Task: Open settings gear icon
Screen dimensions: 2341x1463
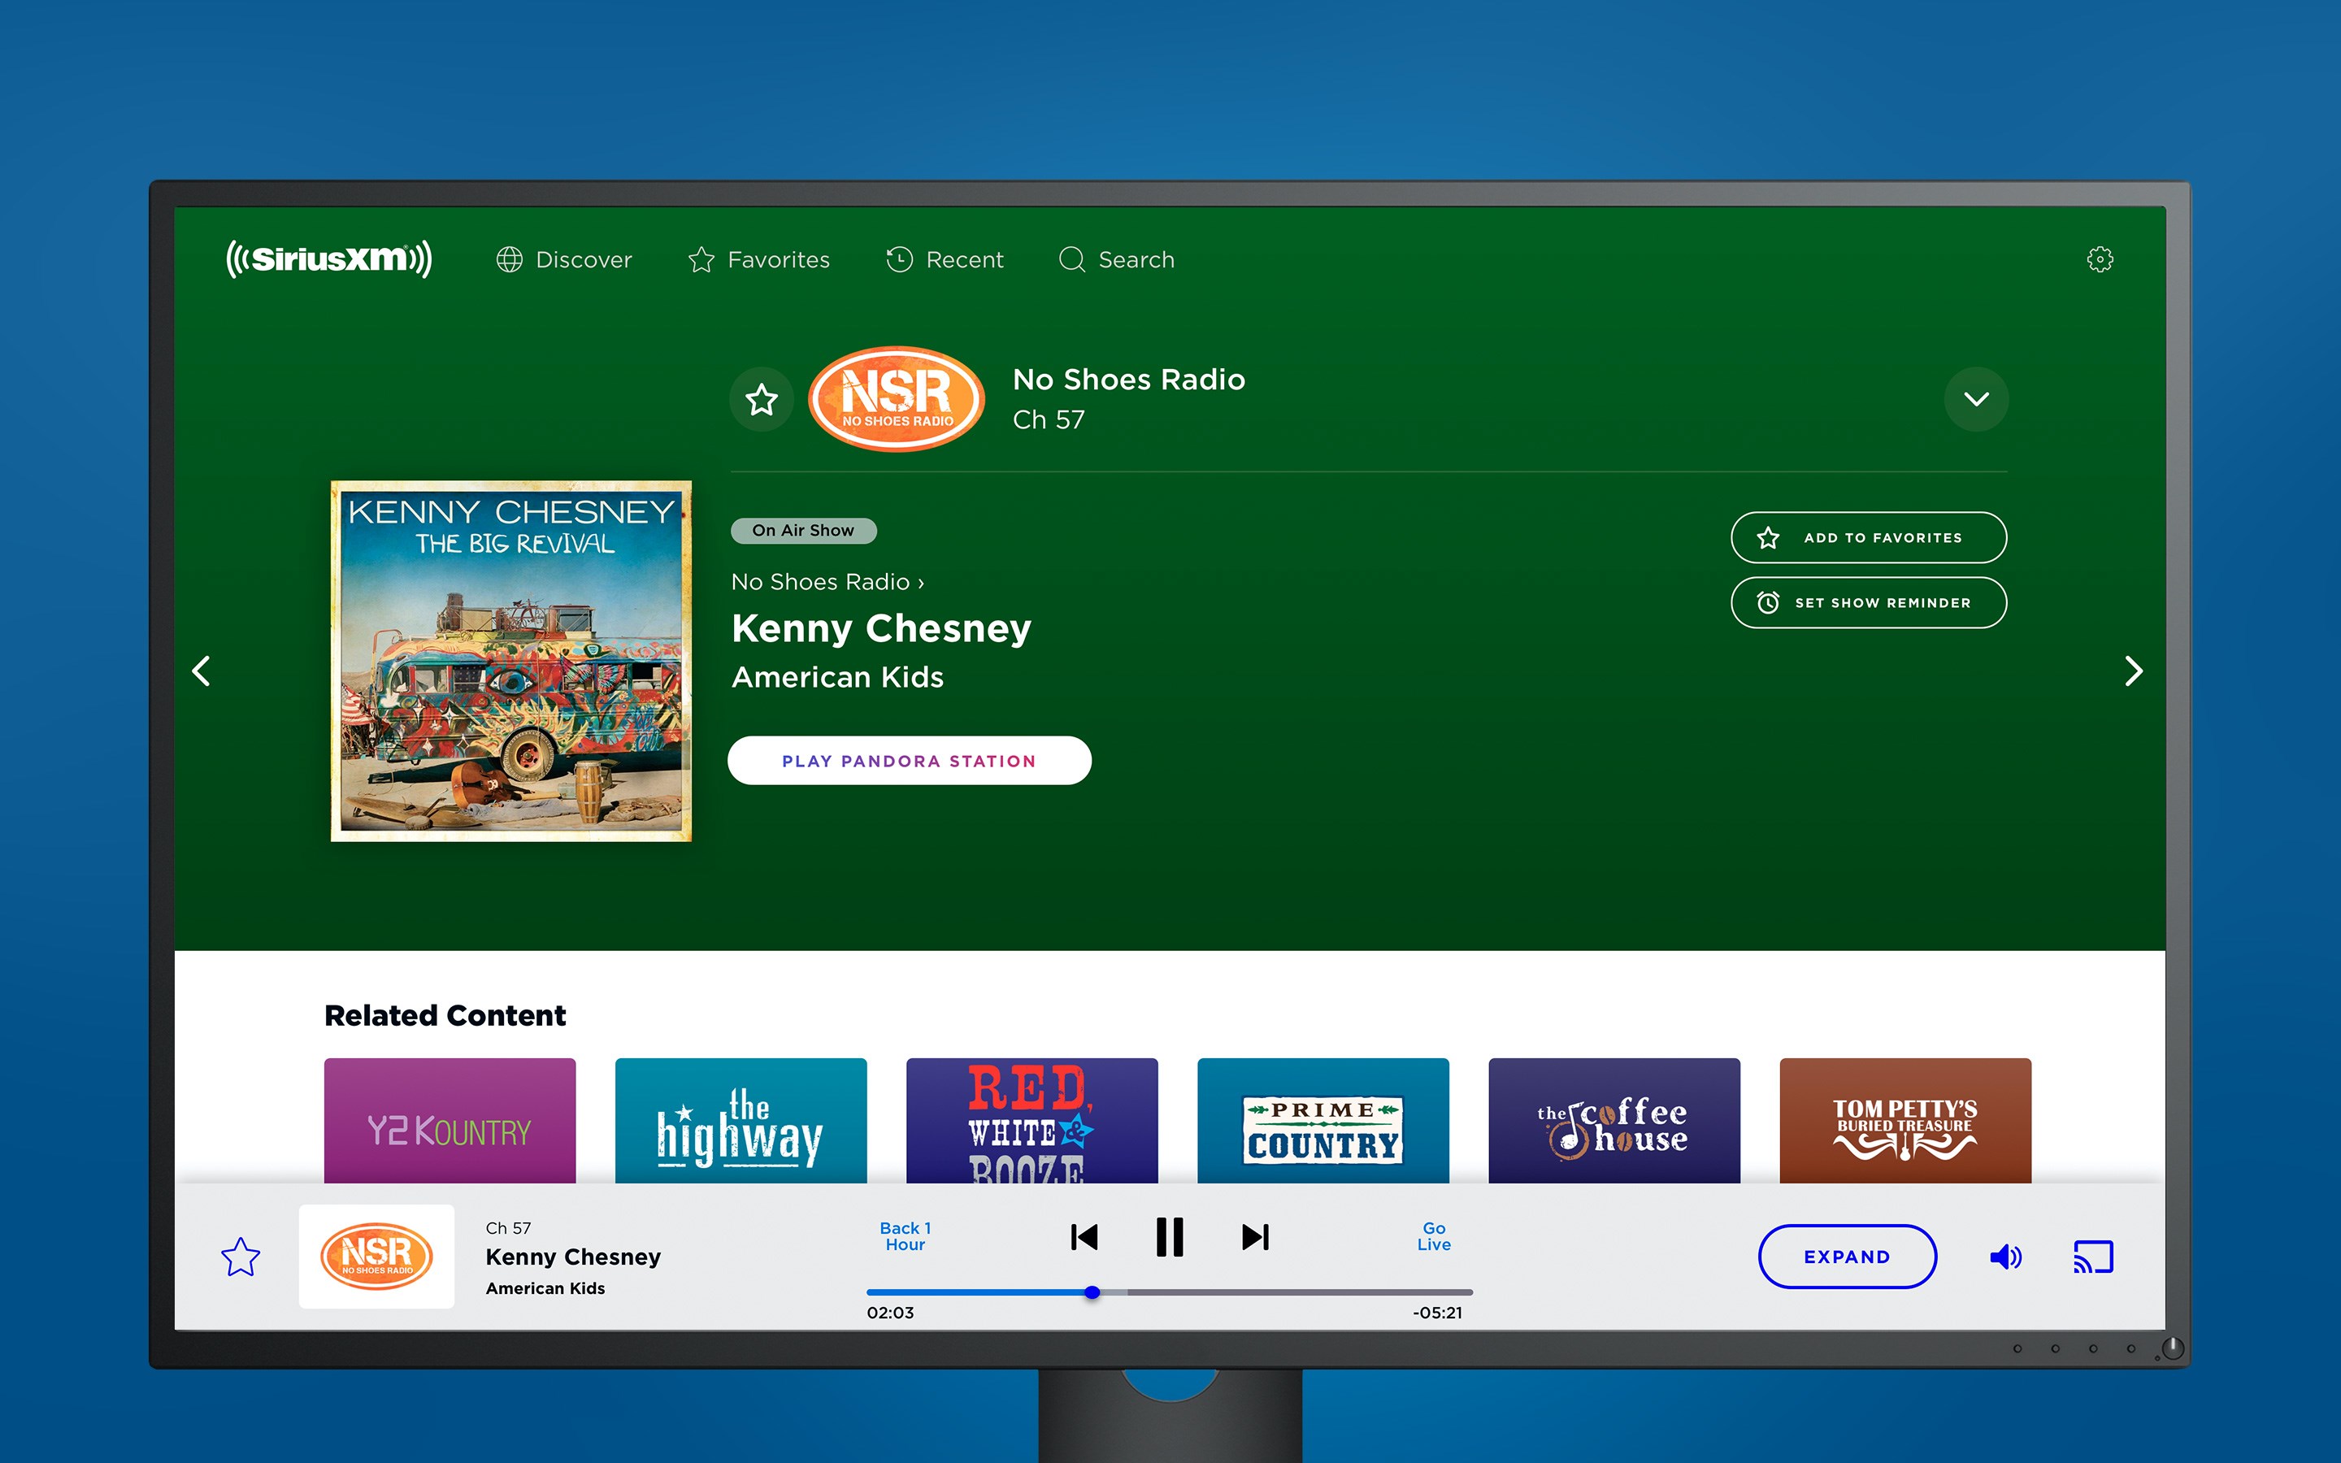Action: pos(2099,259)
